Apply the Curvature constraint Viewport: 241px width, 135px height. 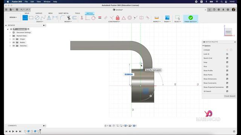148,18
